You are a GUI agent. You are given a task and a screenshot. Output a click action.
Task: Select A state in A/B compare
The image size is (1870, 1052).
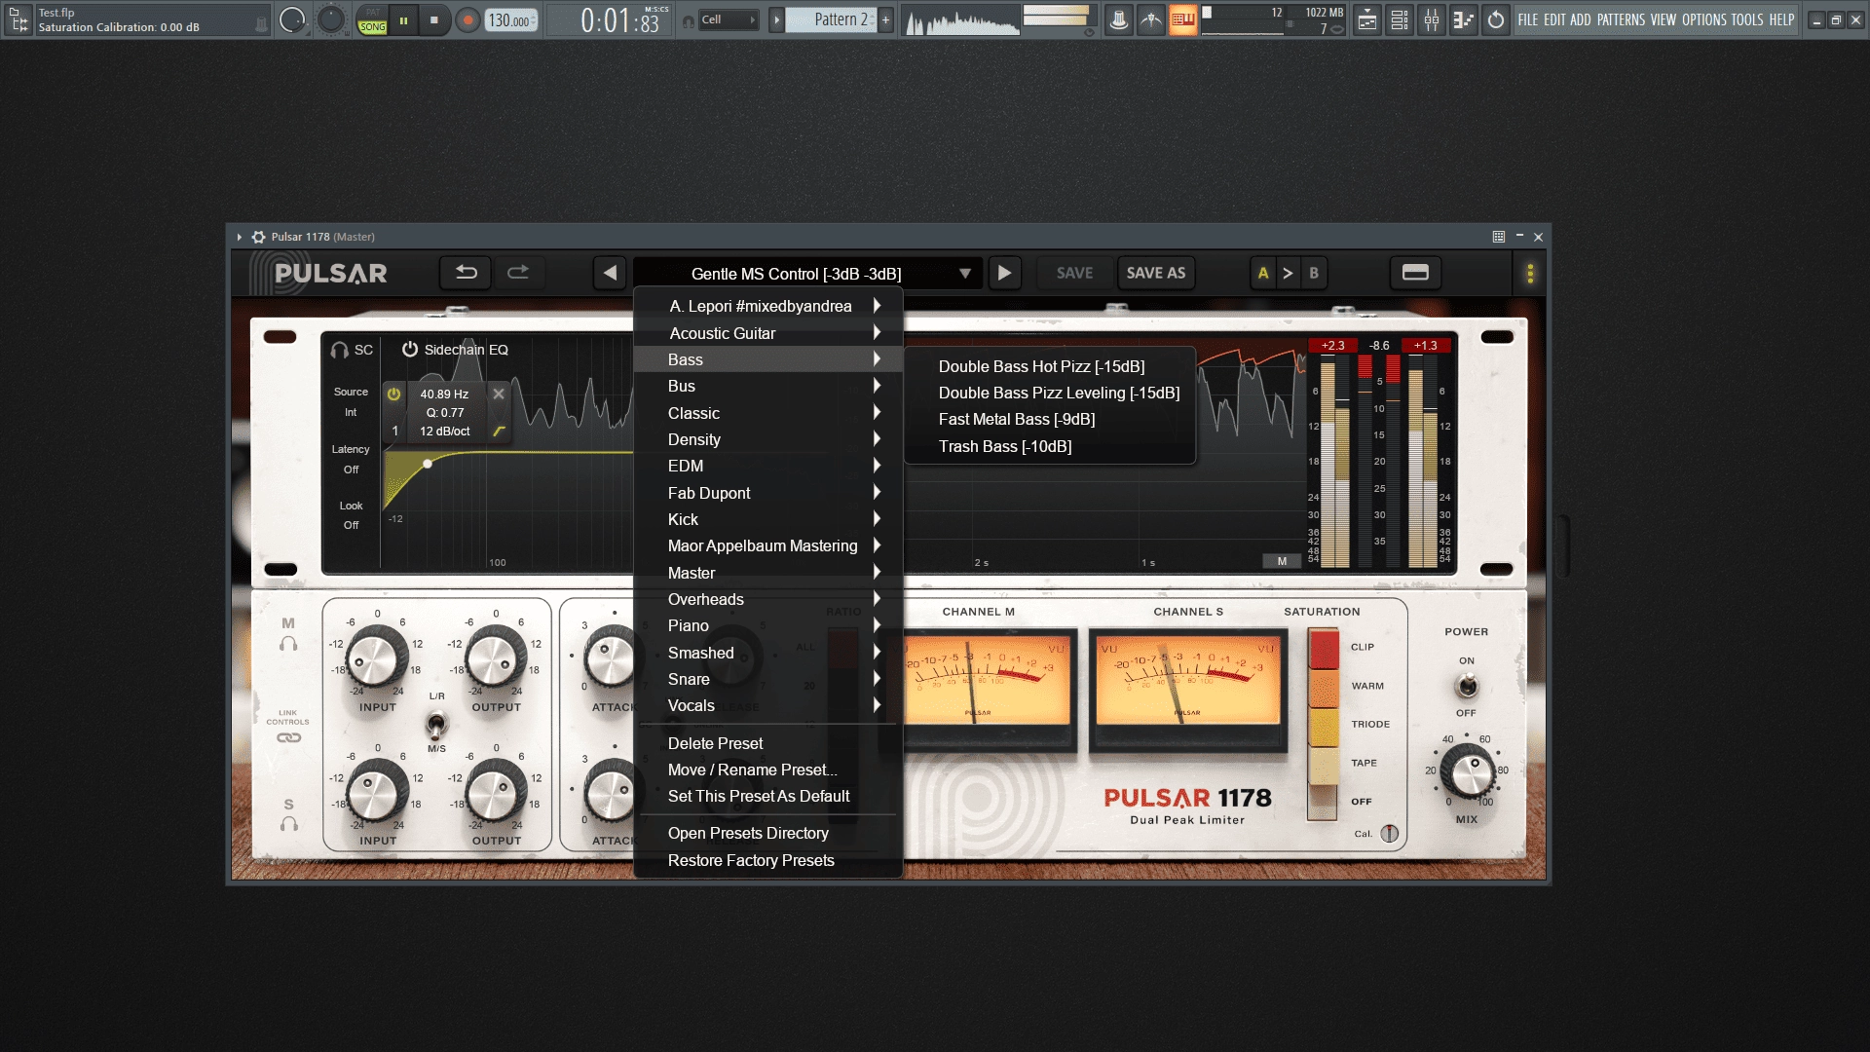1263,273
